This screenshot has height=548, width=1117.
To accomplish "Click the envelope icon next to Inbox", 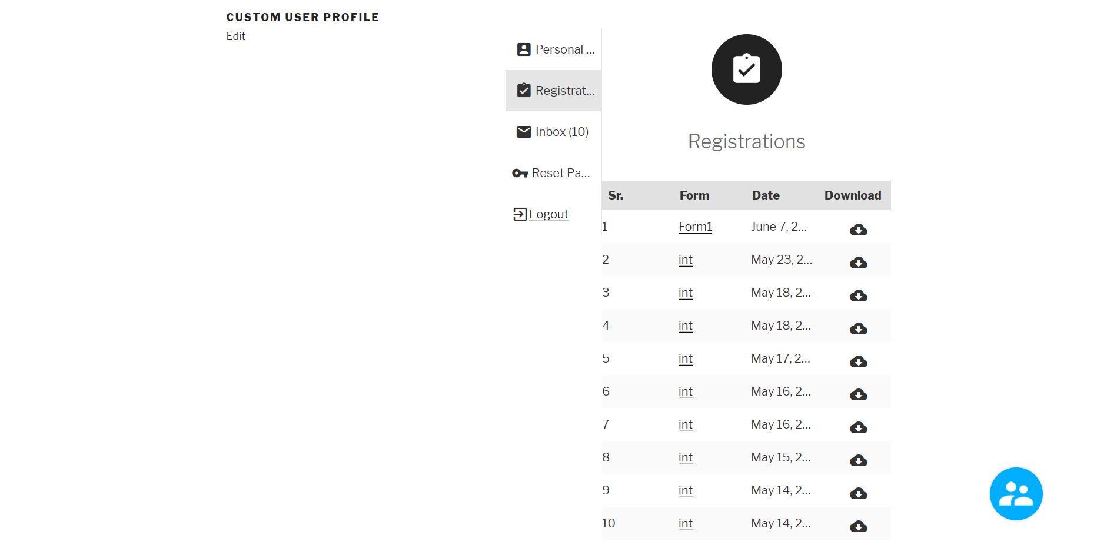I will [x=523, y=131].
